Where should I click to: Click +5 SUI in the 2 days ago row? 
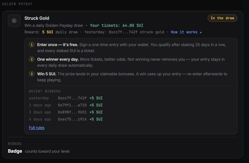pyautogui.click(x=96, y=105)
